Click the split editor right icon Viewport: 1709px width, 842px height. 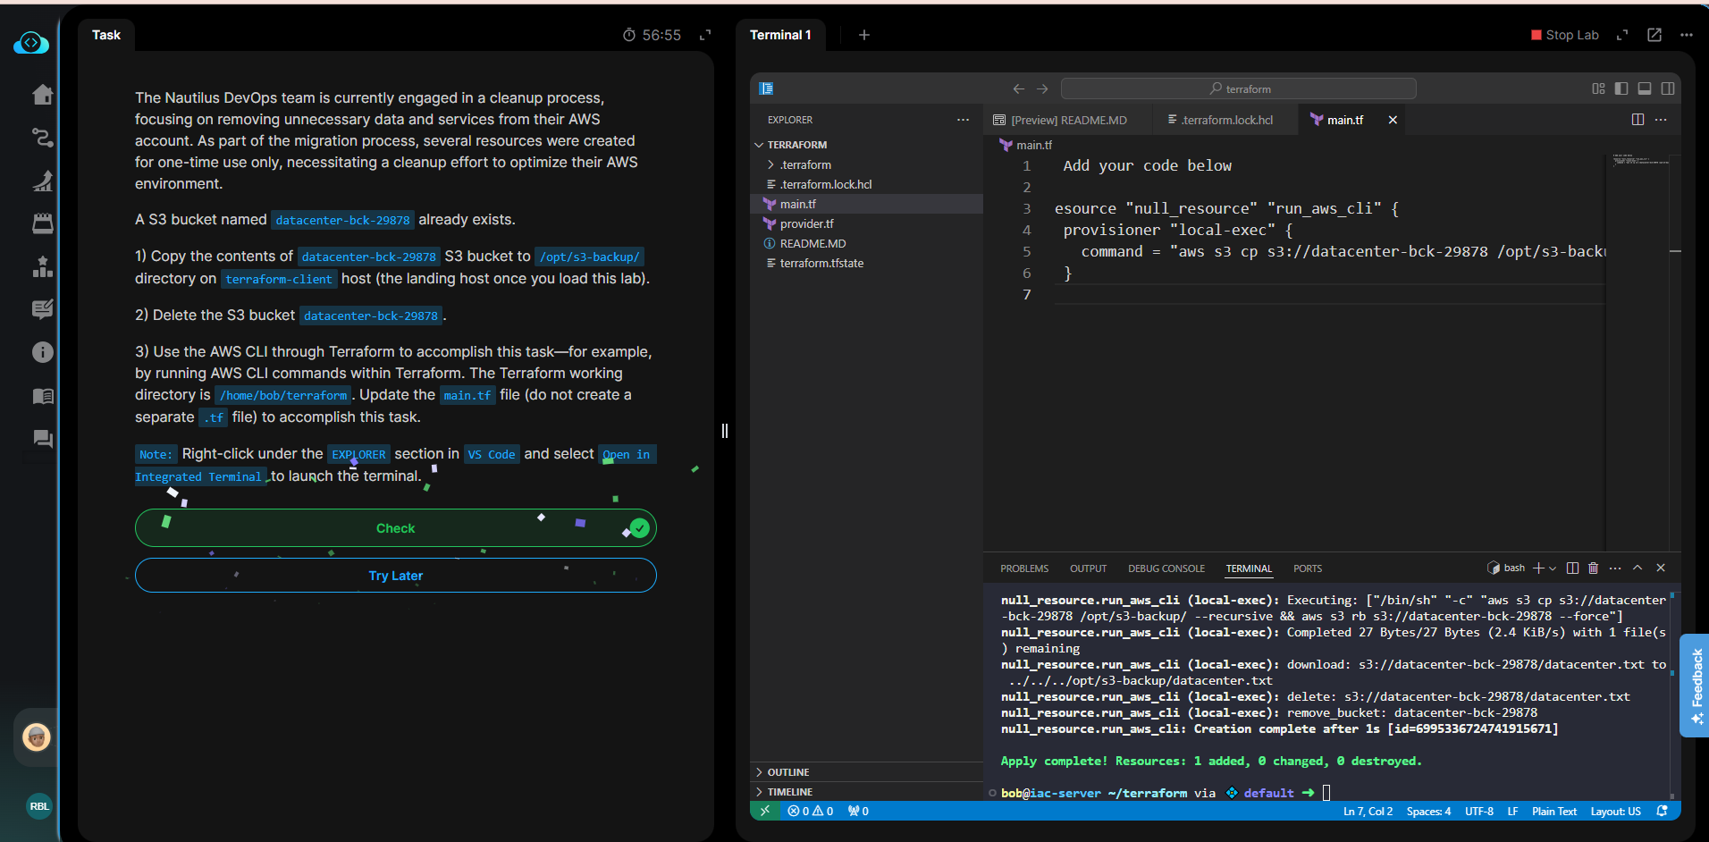coord(1637,120)
